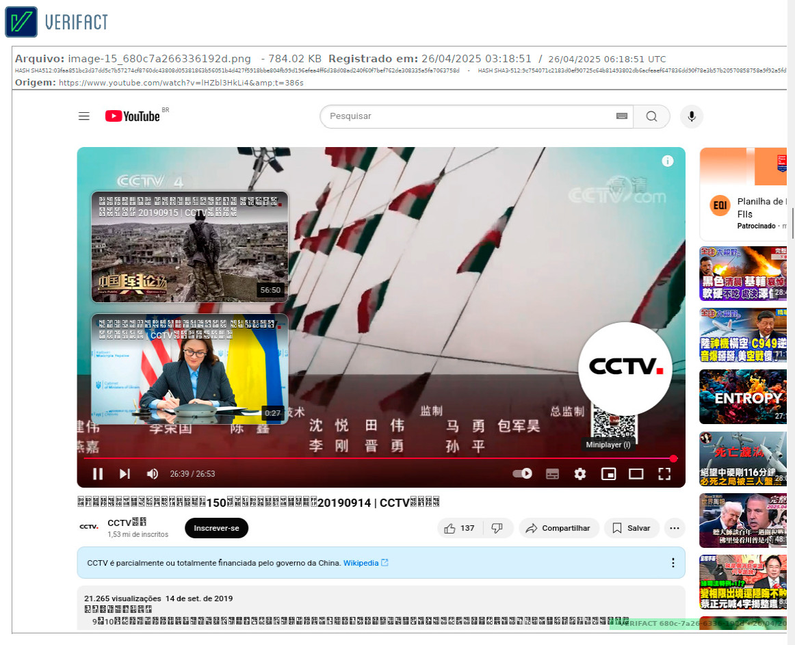
Task: Toggle the autoplay switch
Action: (522, 473)
